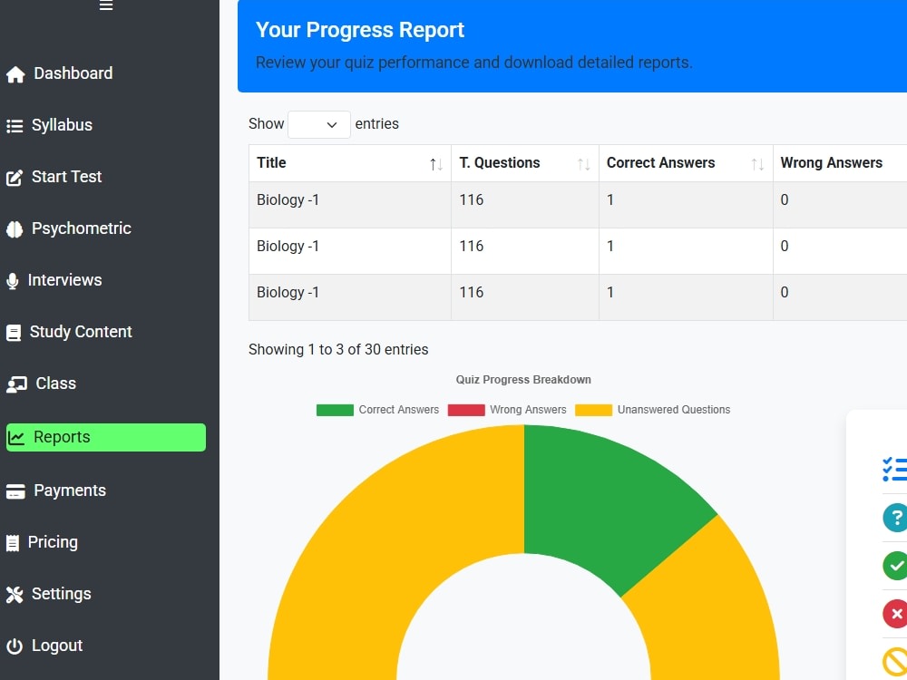Click the Class teacher icon
Image resolution: width=907 pixels, height=680 pixels.
16,384
